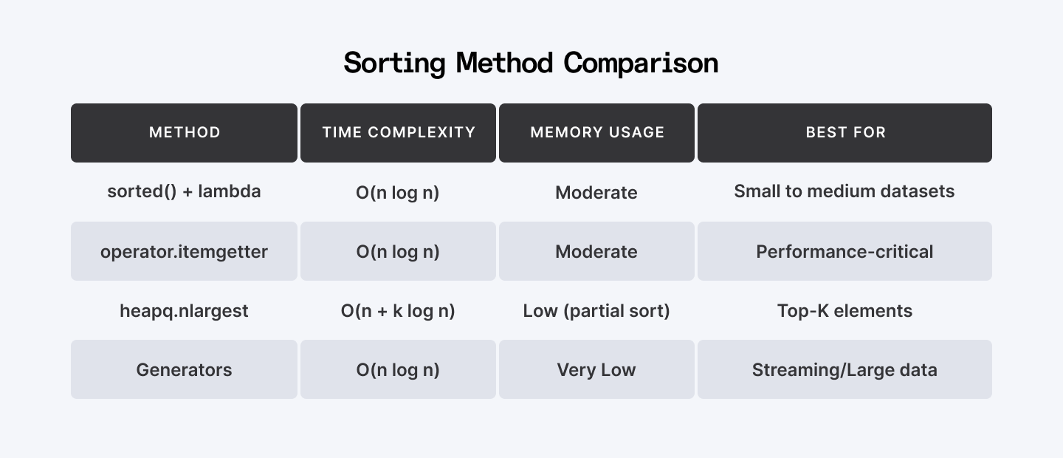
Task: Click the METHOD column header
Action: (185, 133)
